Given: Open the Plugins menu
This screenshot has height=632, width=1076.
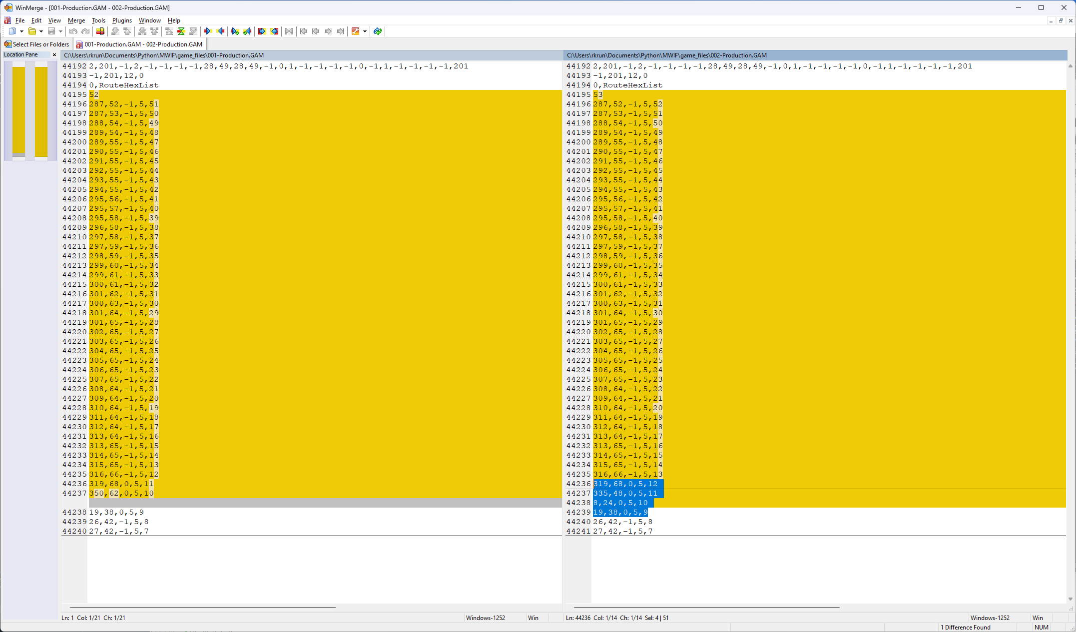Looking at the screenshot, I should click(x=122, y=20).
